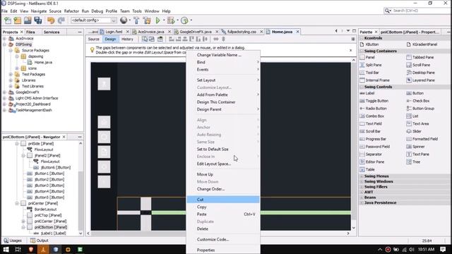Choose Customize Code in context menu
Image resolution: width=452 pixels, height=254 pixels.
(223, 239)
